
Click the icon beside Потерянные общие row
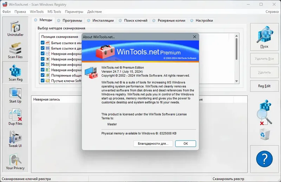(x=47, y=75)
